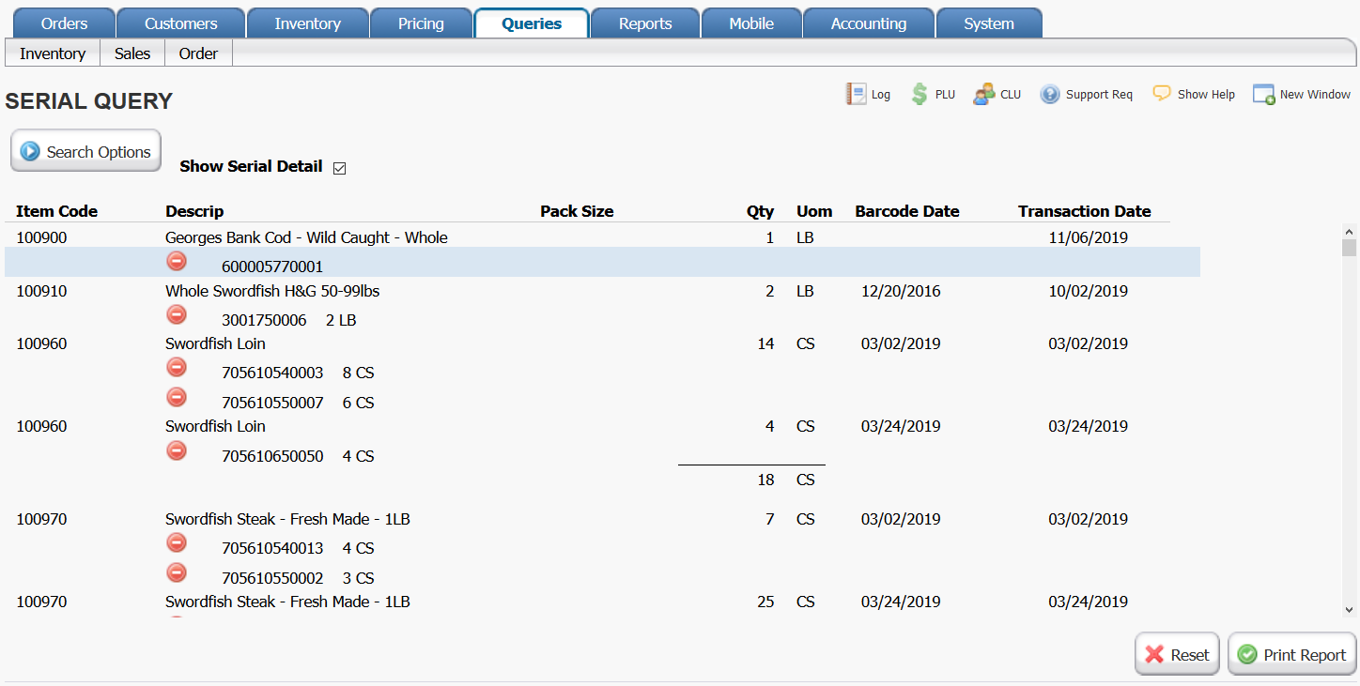1360x686 pixels.
Task: Click the Item Code column header
Action: point(56,211)
